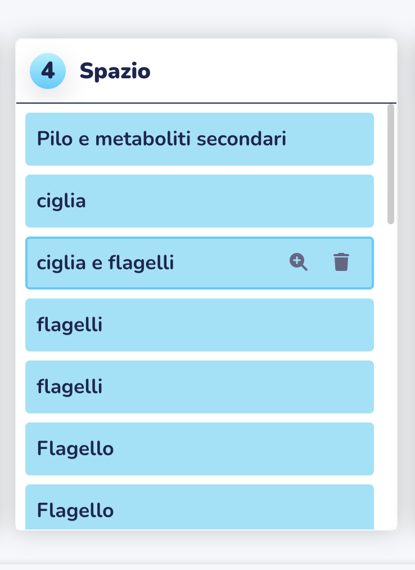Click the gray page area above the panel

pos(207,18)
